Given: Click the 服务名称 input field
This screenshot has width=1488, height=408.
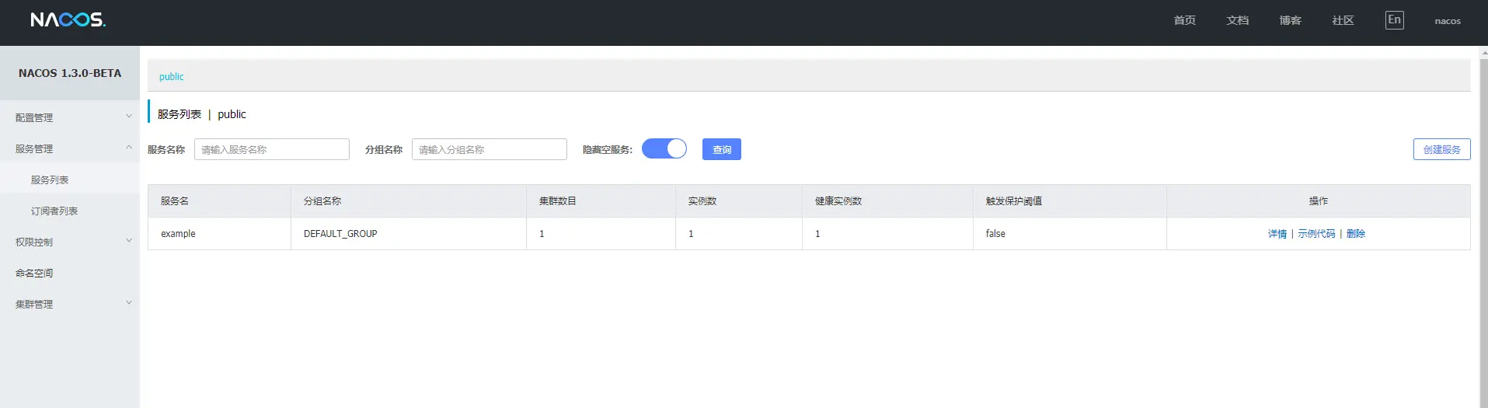Looking at the screenshot, I should pos(272,149).
